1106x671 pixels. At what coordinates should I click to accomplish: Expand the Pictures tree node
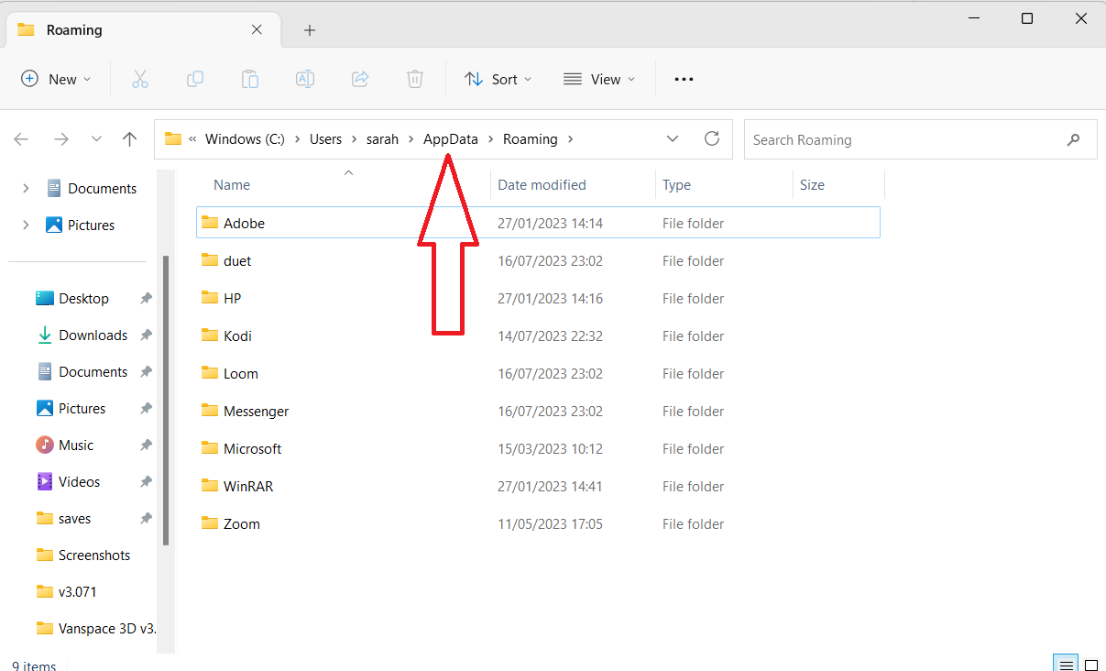(x=26, y=225)
